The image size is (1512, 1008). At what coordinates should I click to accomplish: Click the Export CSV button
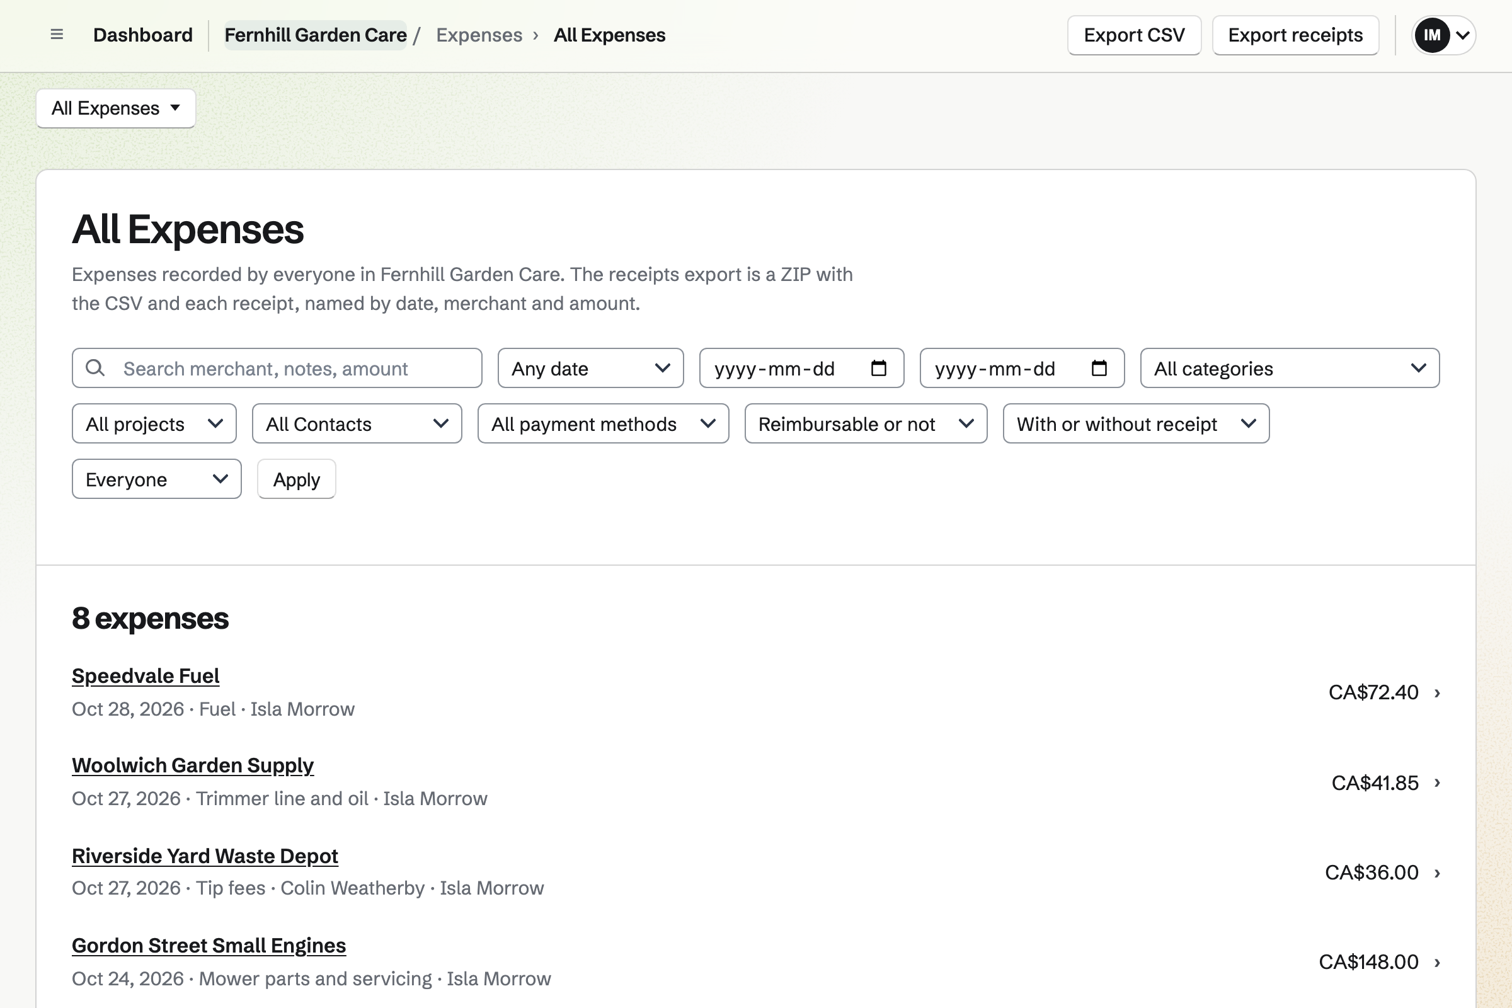pyautogui.click(x=1134, y=35)
